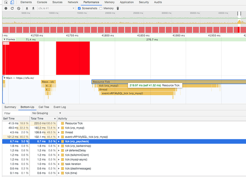Image resolution: width=246 pixels, height=177 pixels.
Task: Open the Event Log tab
Action: [x=60, y=107]
